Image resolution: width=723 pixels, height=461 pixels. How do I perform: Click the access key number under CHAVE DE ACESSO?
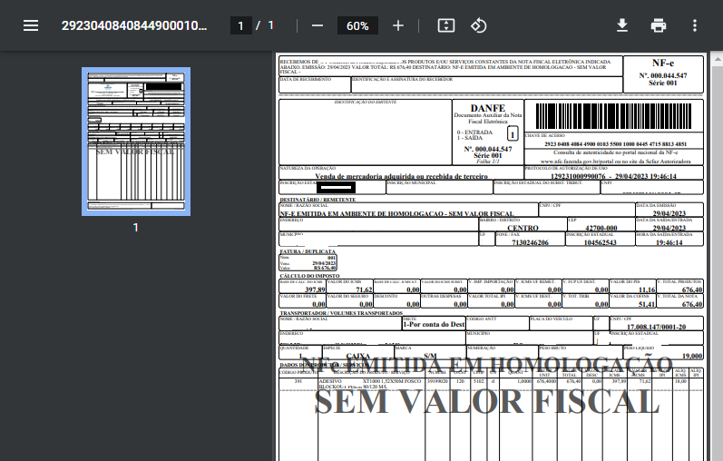click(x=615, y=144)
